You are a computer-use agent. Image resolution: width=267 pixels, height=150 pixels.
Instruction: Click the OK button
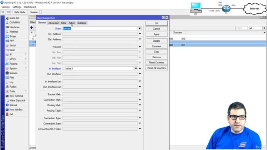(156, 23)
